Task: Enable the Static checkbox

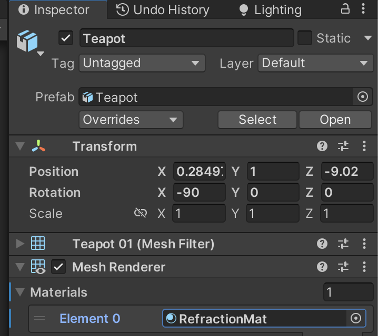Action: [x=305, y=38]
